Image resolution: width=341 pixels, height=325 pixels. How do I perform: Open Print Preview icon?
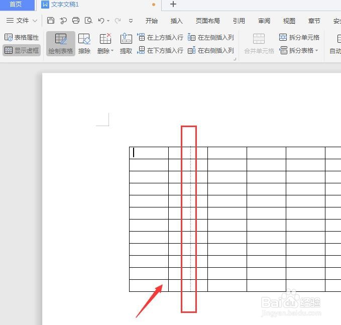(88, 21)
